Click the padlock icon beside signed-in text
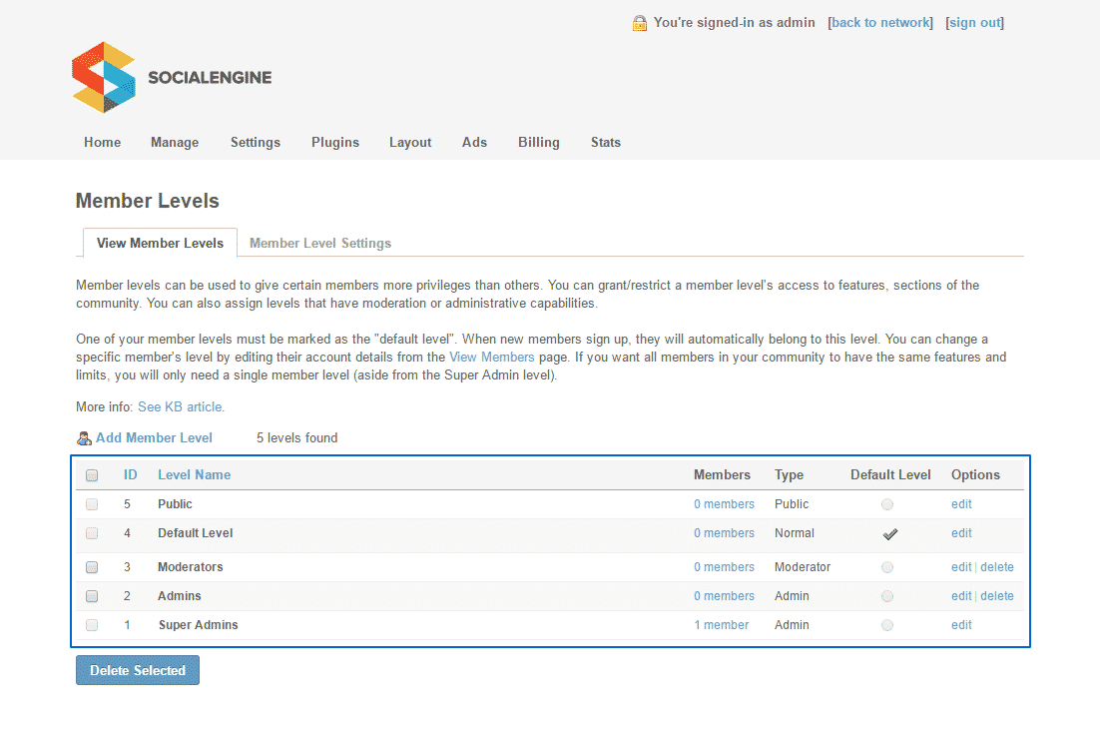Screen dimensions: 1100x743 click(640, 23)
